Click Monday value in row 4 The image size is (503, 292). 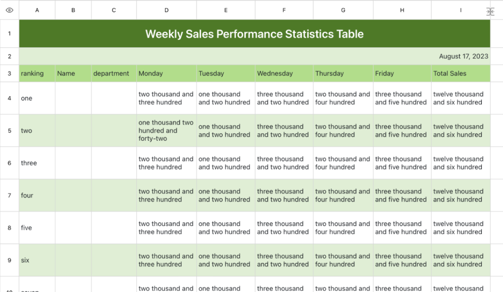pos(166,98)
